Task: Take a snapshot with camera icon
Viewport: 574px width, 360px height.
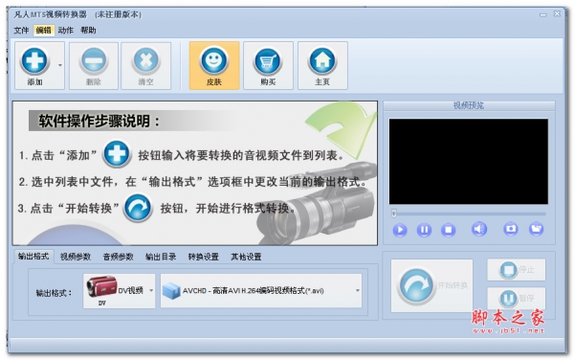Action: click(x=511, y=229)
